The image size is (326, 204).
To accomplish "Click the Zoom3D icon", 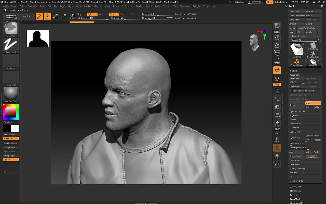I will click(x=277, y=115).
